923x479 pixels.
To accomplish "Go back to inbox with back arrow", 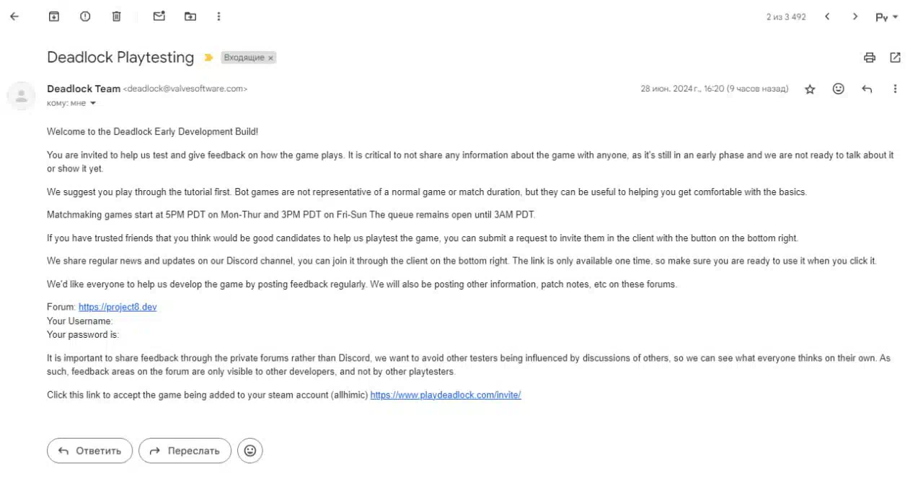I will click(14, 17).
